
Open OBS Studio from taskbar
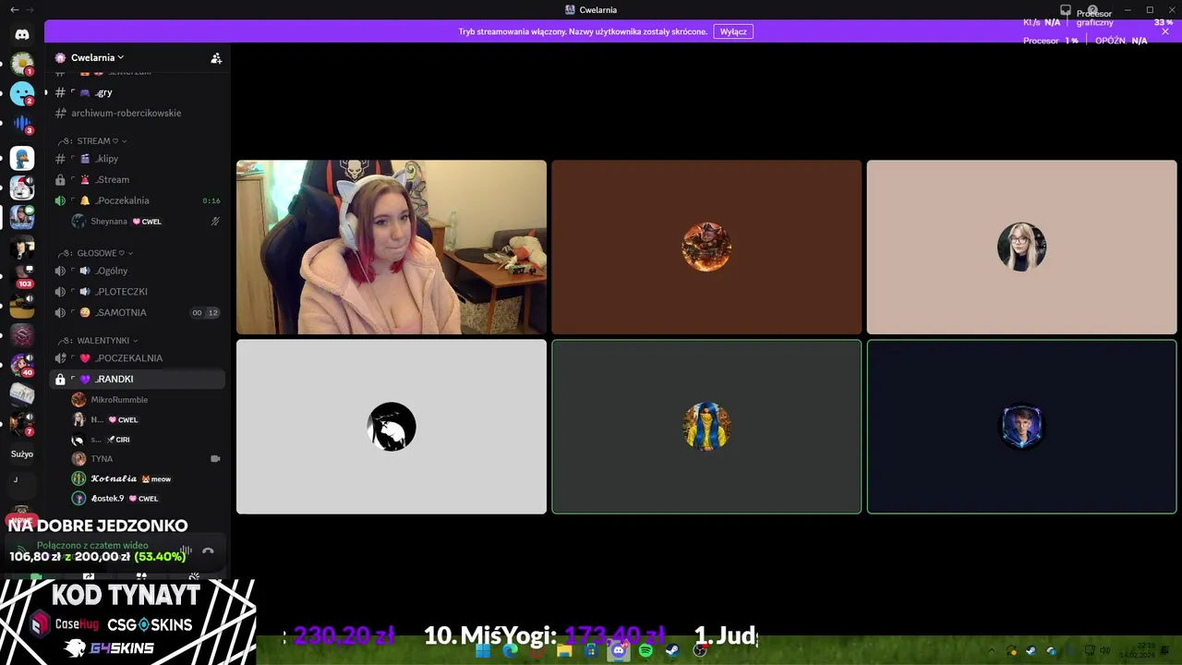click(700, 650)
